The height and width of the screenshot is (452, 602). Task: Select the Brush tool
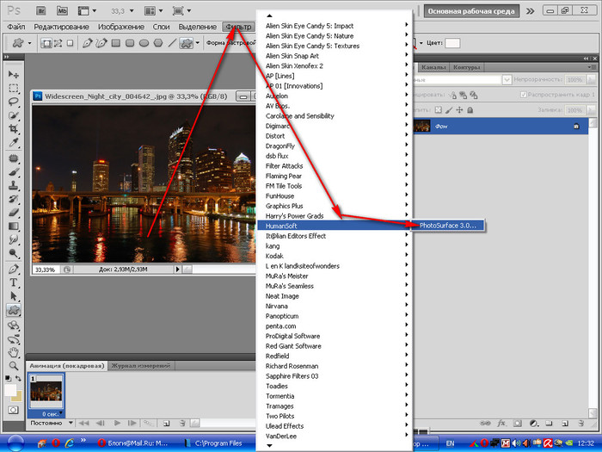coord(14,172)
